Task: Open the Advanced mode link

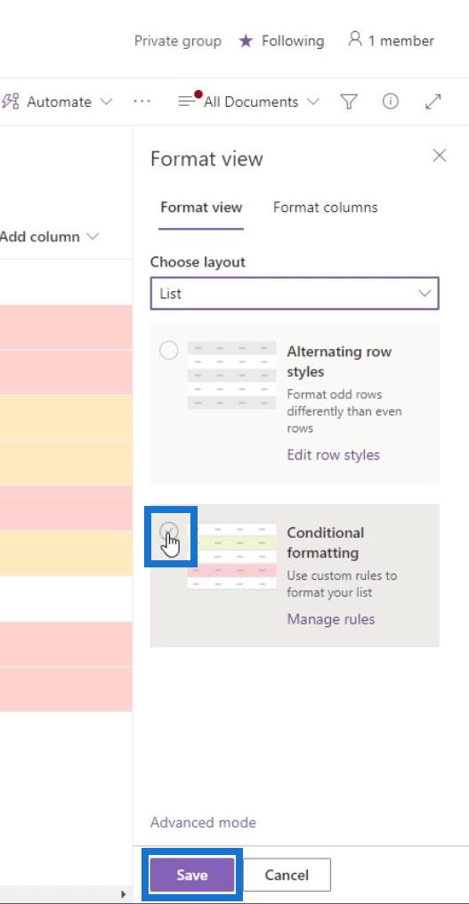Action: 204,823
